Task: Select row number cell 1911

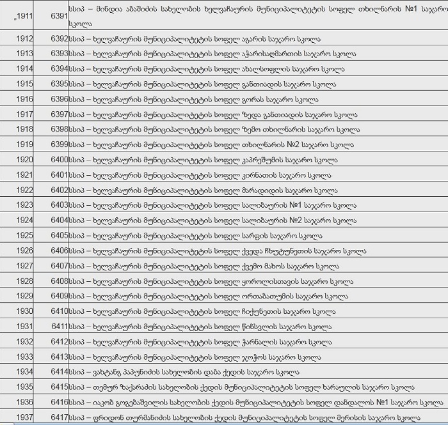Action: click(24, 16)
